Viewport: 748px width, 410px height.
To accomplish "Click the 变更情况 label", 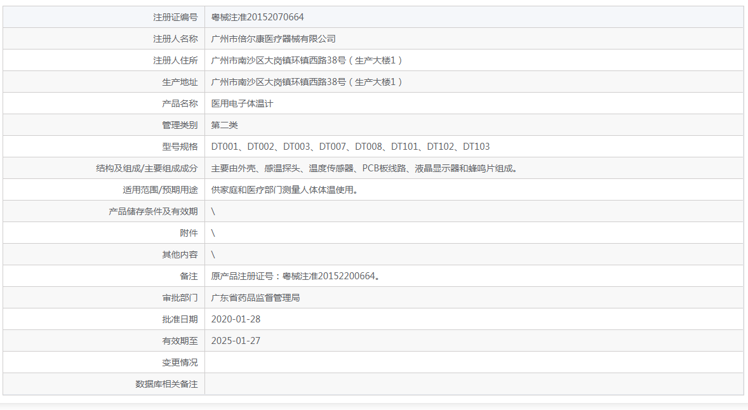I will point(180,362).
